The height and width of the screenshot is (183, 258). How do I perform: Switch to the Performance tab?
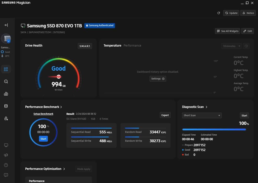(132, 45)
